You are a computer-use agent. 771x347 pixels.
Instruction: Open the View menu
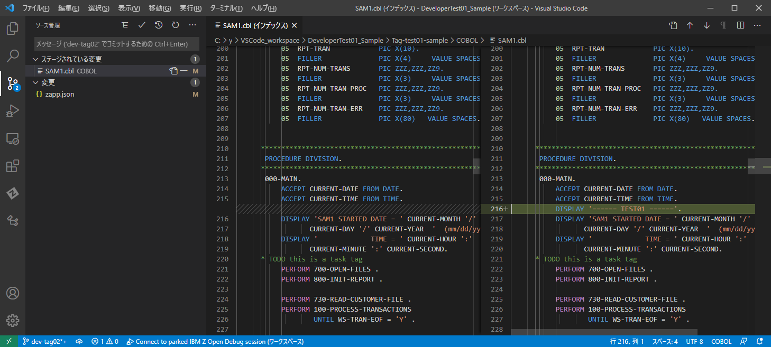point(128,8)
